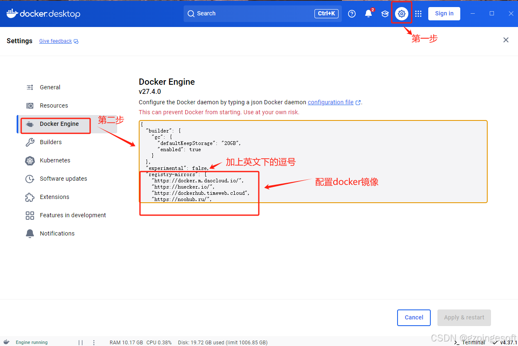Click inside the Docker daemon JSON editor

tap(313, 162)
